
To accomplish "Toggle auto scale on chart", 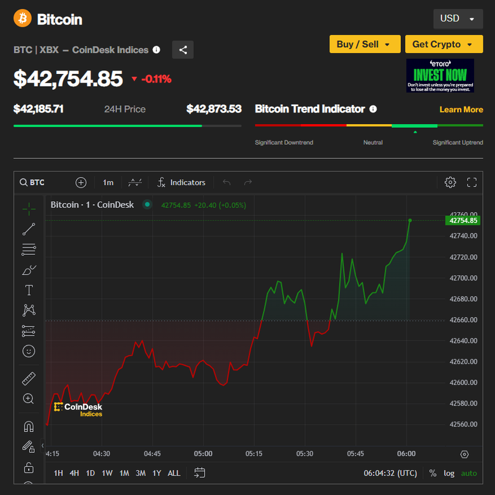I will (469, 473).
